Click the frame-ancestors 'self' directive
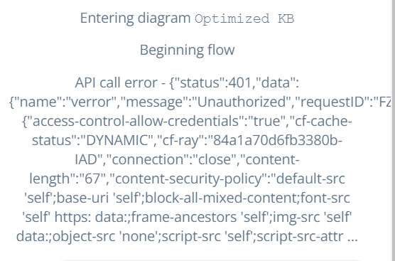395x261 pixels. coord(200,217)
